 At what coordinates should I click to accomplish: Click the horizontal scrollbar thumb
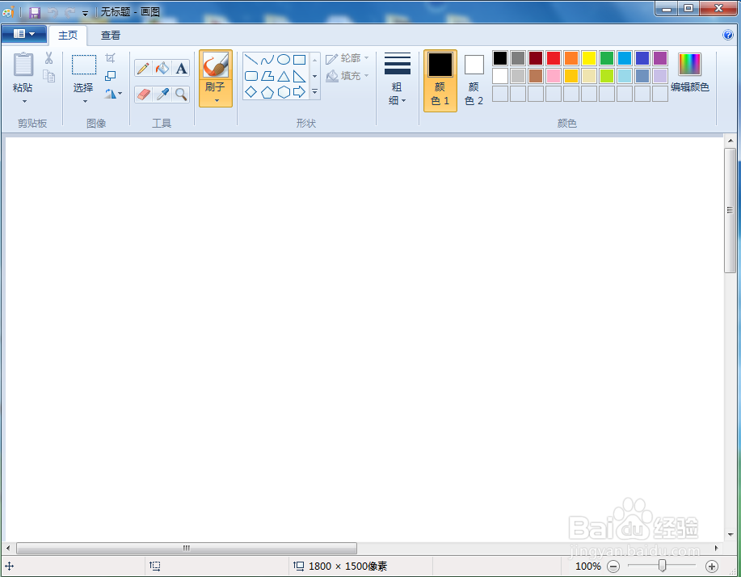pos(187,548)
